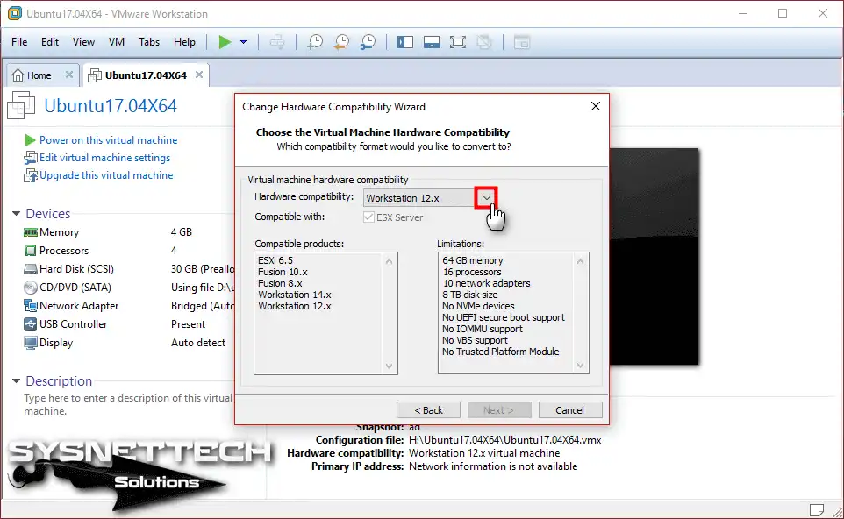The image size is (844, 519).
Task: Open the VM menu
Action: [x=117, y=42]
